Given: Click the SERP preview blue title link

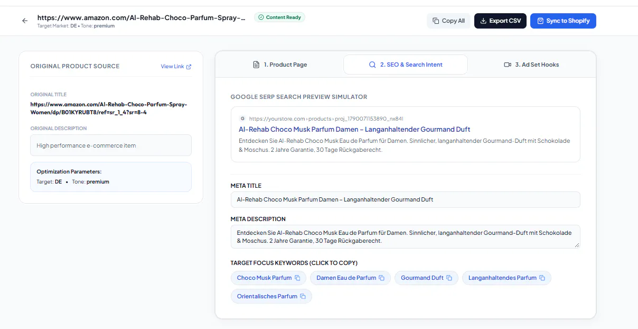Looking at the screenshot, I should [x=354, y=129].
